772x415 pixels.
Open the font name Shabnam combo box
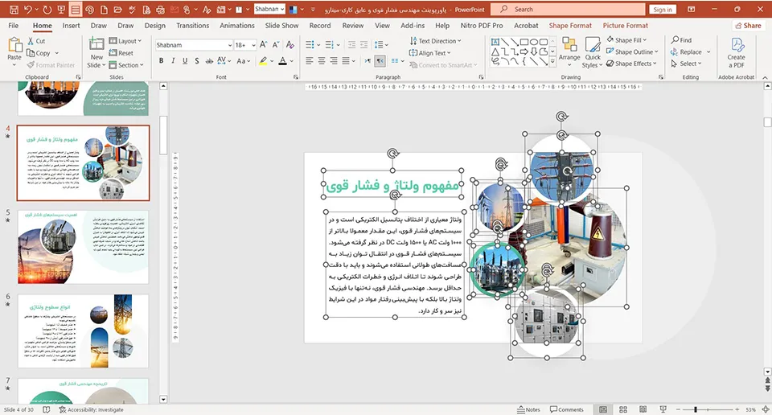pyautogui.click(x=194, y=45)
